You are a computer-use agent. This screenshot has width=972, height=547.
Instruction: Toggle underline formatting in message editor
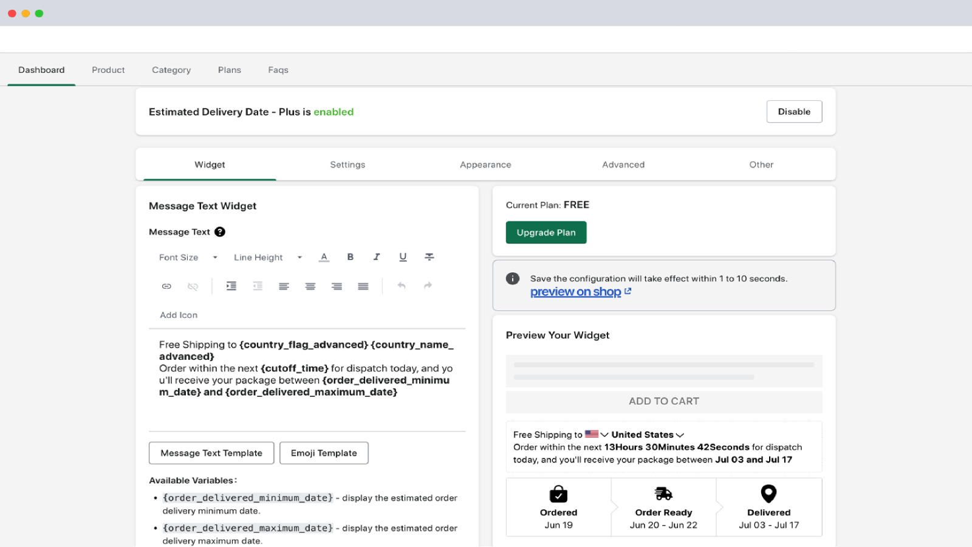click(403, 257)
